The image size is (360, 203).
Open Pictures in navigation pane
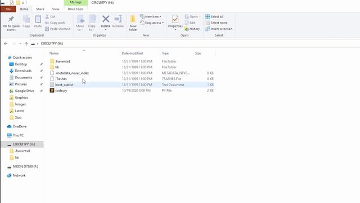[x=21, y=84]
